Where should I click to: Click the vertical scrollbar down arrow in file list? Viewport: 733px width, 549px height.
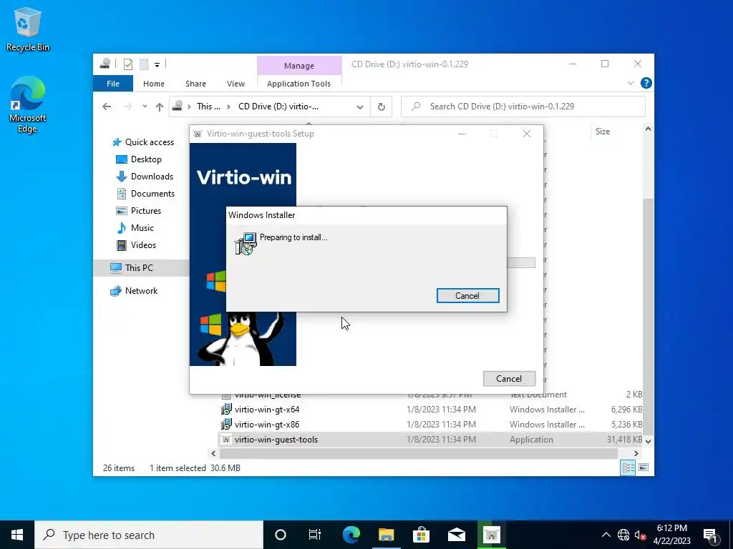(648, 441)
